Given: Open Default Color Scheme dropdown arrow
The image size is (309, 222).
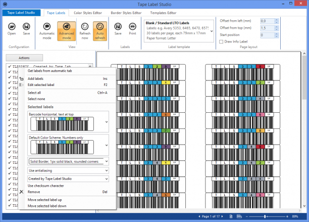Looking at the screenshot, I should click(107, 145).
